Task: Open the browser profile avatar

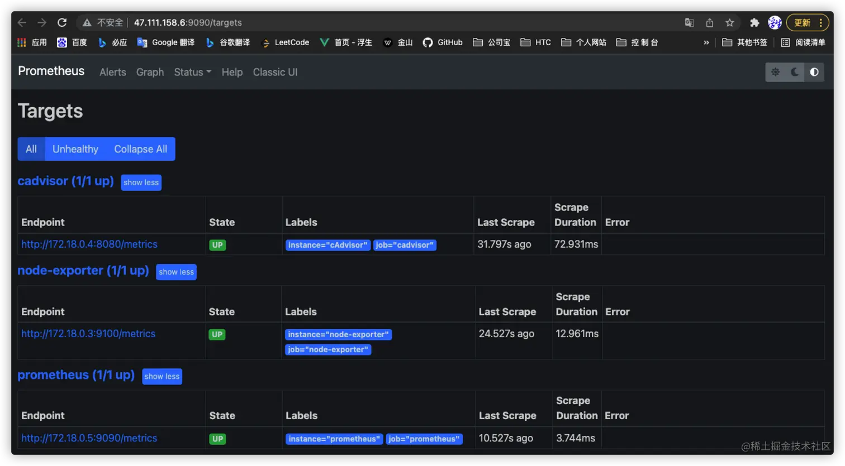Action: point(775,23)
